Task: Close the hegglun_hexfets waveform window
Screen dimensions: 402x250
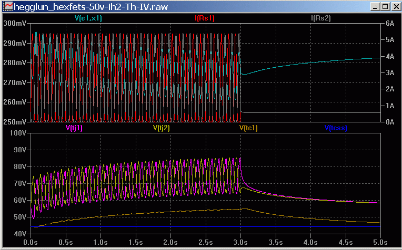Action: [396, 6]
